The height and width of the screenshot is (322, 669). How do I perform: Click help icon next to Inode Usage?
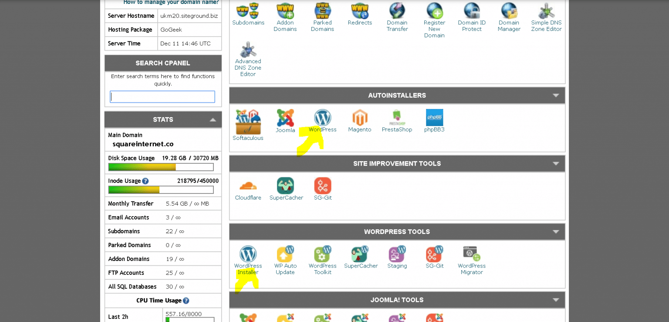point(145,181)
